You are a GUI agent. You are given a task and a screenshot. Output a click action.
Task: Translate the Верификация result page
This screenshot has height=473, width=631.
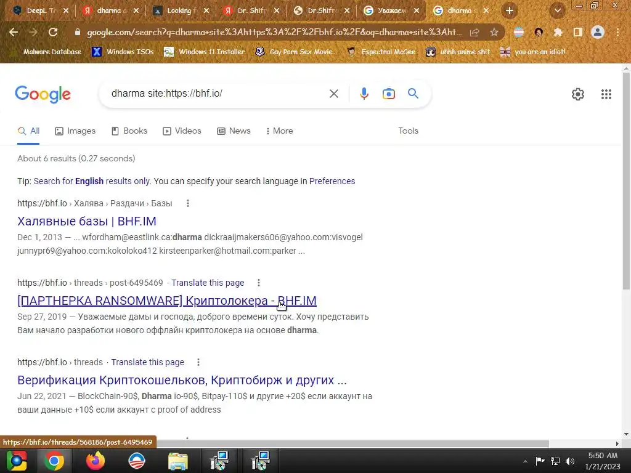pos(148,362)
